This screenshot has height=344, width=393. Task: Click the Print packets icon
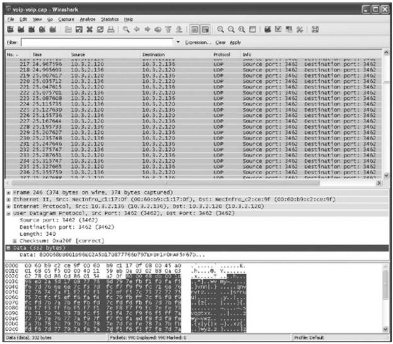pyautogui.click(x=111, y=30)
